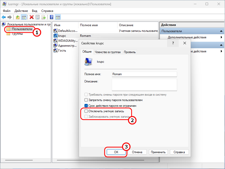Enable 'Запретить смену пароля пользователем'
This screenshot has height=169, width=225.
pos(86,100)
